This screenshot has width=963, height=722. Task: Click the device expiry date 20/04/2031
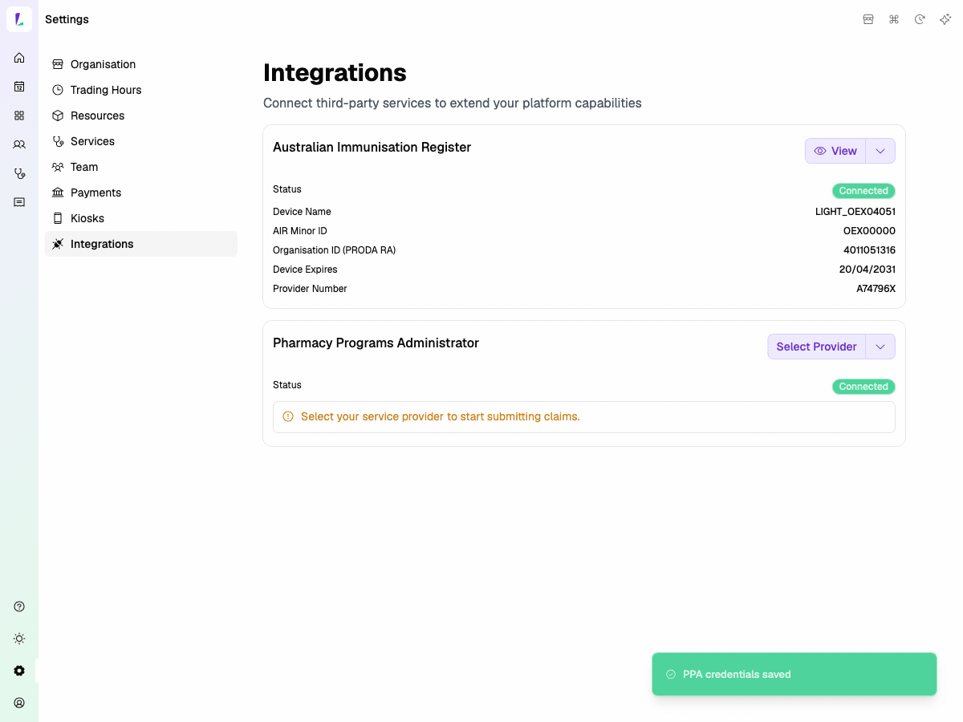(868, 270)
